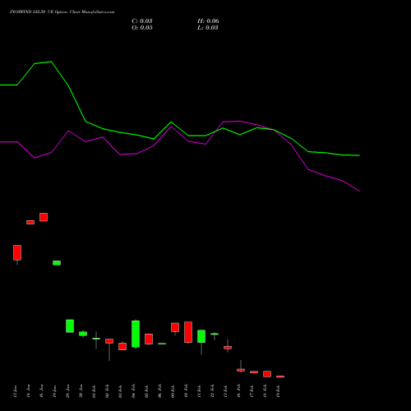Select the last red 19 Feb candle
The image size is (411, 411).
[x=280, y=376]
